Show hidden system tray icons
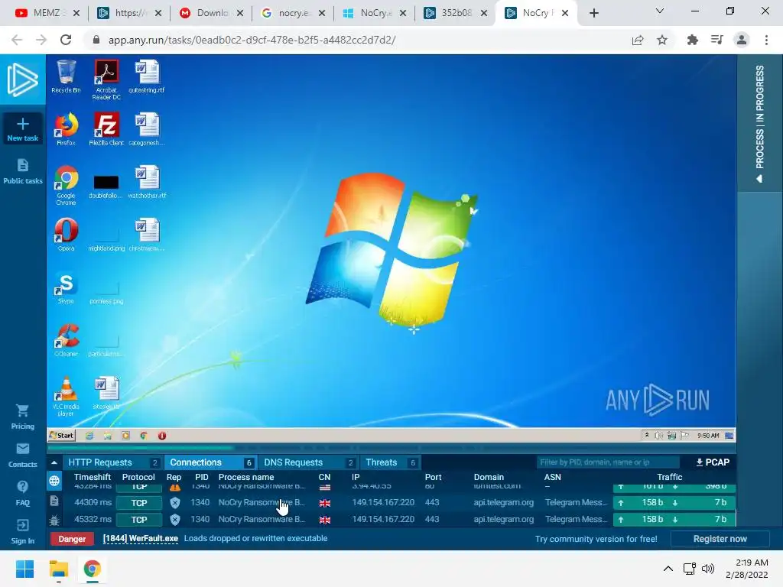Image resolution: width=783 pixels, height=587 pixels. pyautogui.click(x=668, y=569)
